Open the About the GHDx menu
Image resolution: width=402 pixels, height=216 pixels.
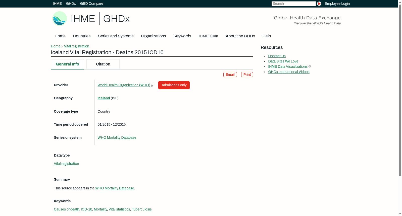click(240, 36)
